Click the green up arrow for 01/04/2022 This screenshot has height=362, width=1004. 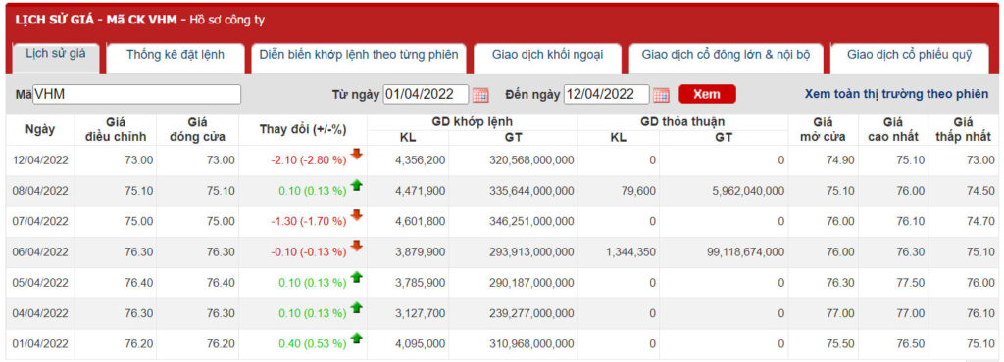click(x=357, y=338)
